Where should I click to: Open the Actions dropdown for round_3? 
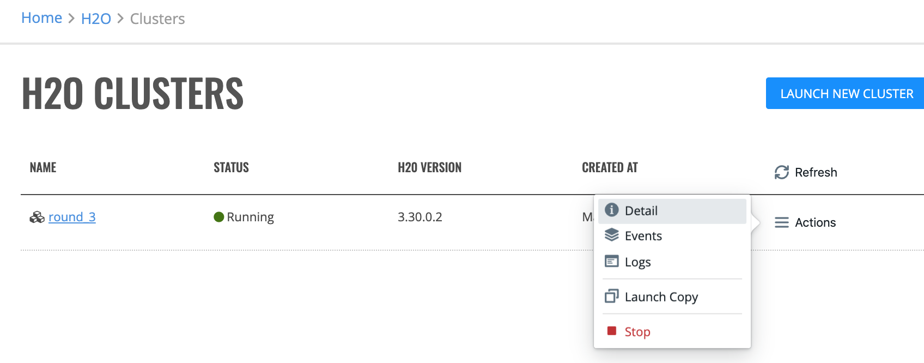click(x=805, y=222)
